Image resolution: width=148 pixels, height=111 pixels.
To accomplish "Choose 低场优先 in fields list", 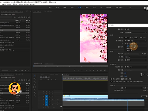I will coord(135,51).
